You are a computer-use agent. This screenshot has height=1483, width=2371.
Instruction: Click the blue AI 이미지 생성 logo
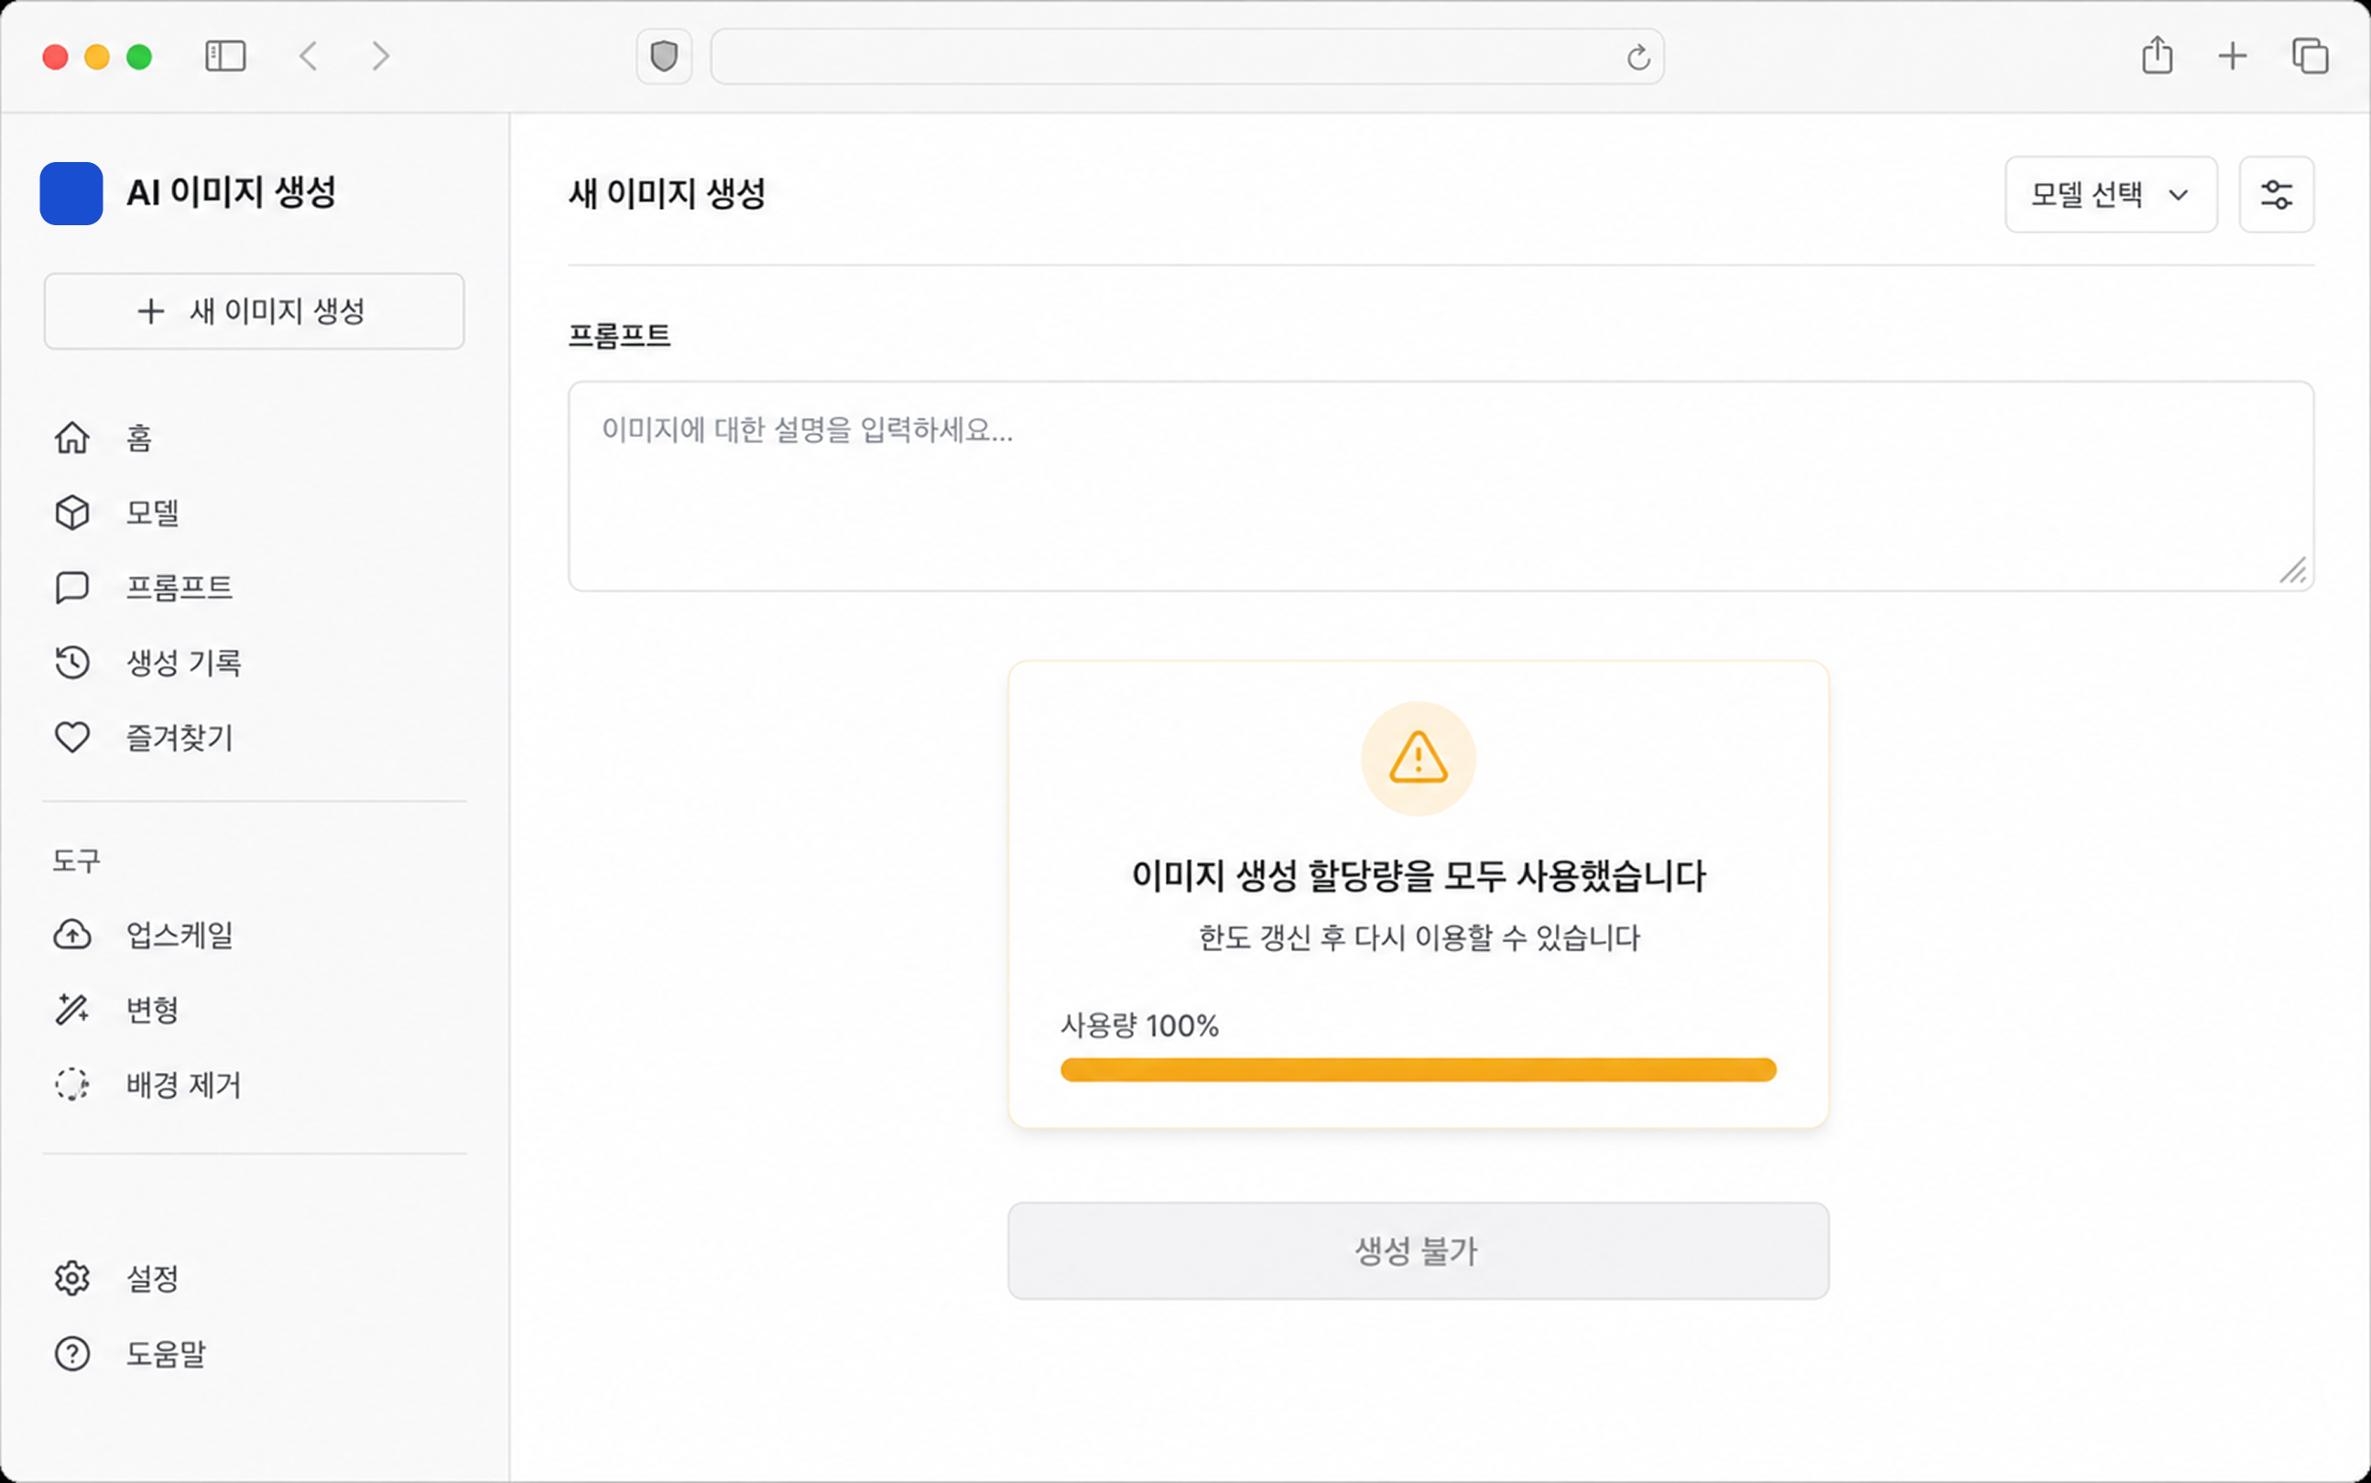coord(71,193)
